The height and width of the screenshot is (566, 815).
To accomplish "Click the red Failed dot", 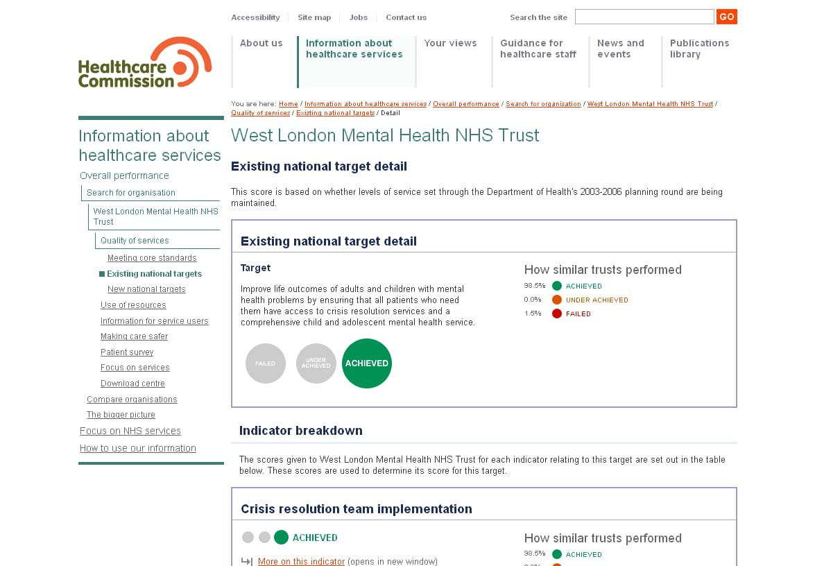I will pyautogui.click(x=557, y=314).
